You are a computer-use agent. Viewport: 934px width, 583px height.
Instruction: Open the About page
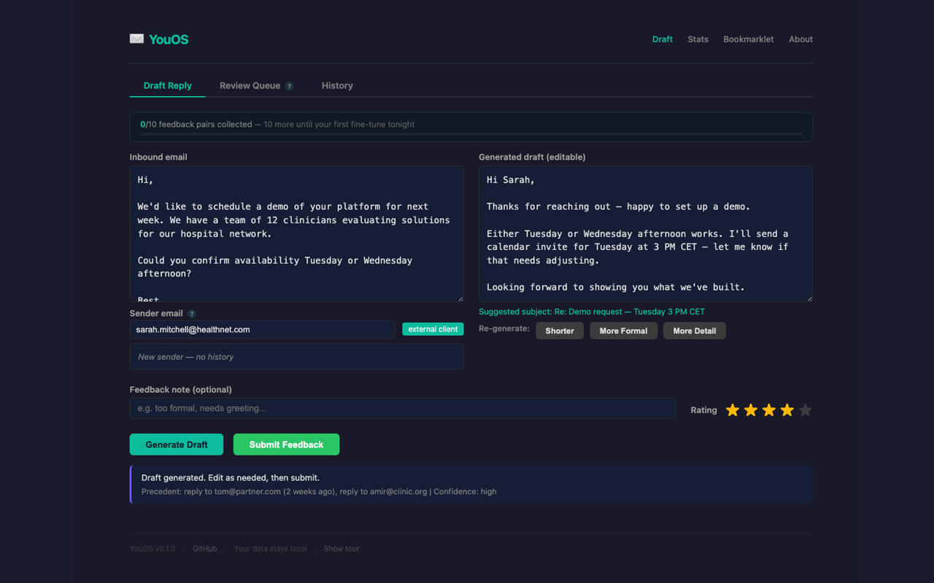point(800,39)
